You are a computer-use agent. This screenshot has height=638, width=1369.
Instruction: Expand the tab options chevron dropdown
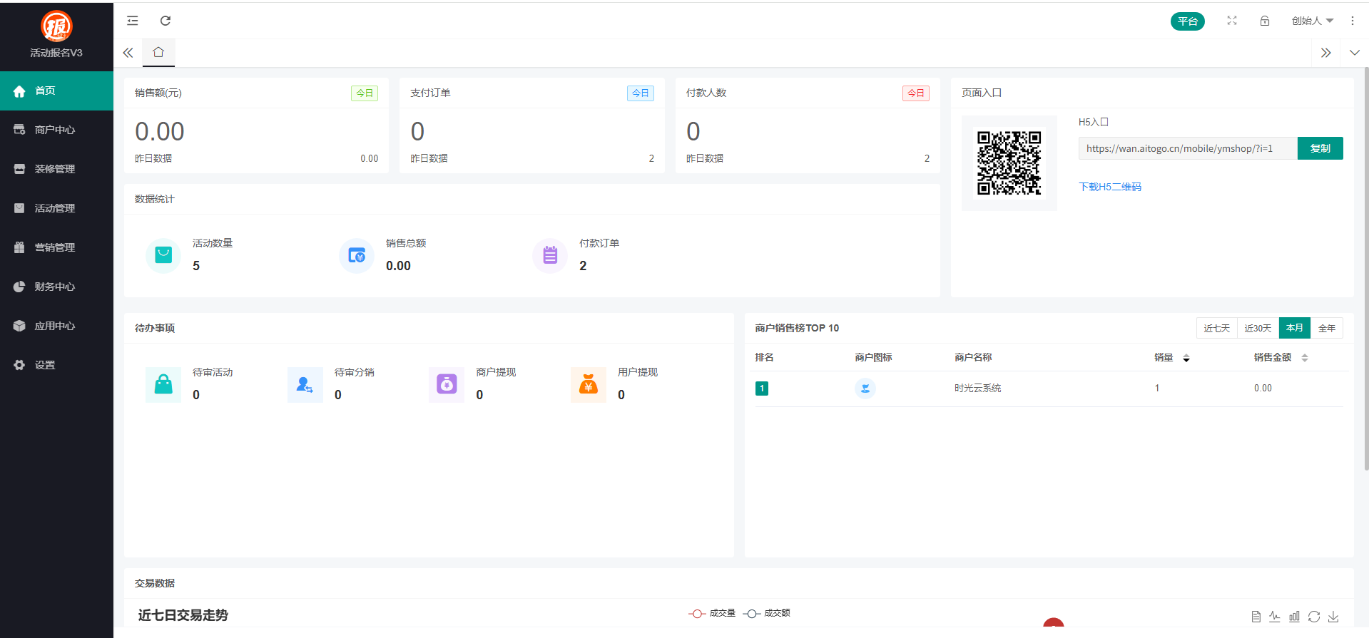pyautogui.click(x=1354, y=53)
